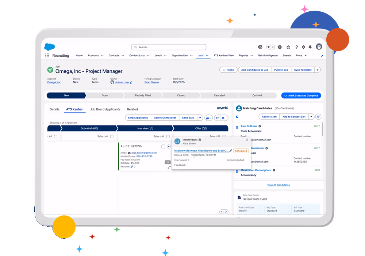Show info icon next to Paul Sullivan
This screenshot has height=256, width=365.
[x=260, y=126]
